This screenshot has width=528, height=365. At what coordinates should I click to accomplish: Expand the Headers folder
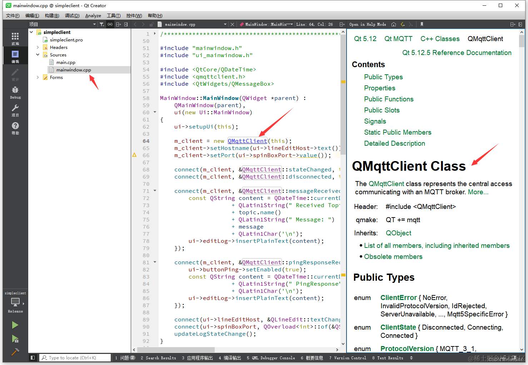point(38,47)
